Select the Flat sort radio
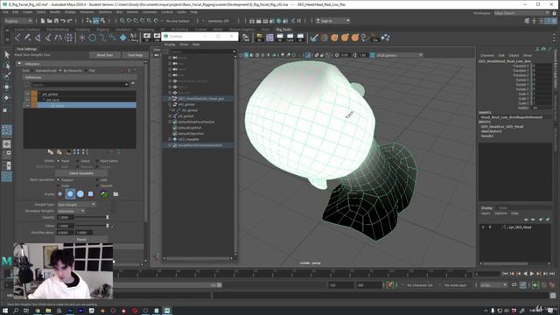This screenshot has width=560, height=315. coord(86,71)
